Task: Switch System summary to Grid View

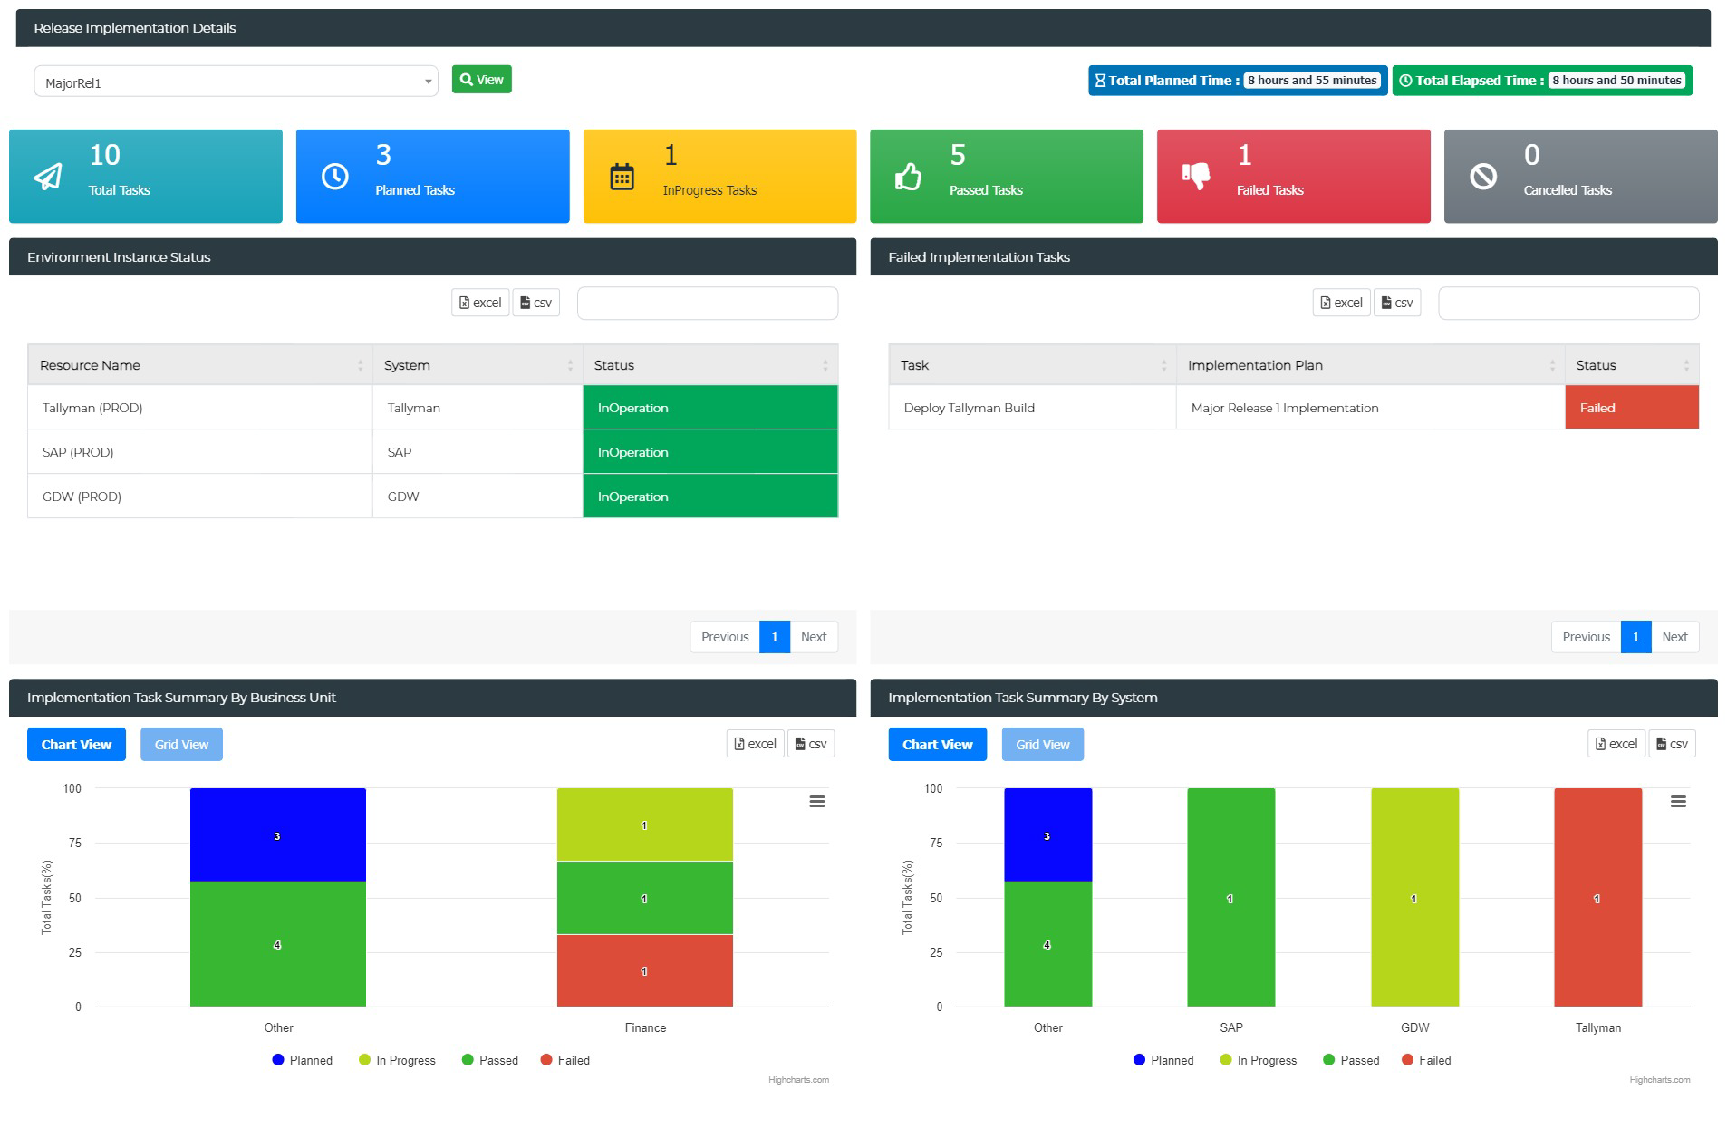Action: pos(1042,745)
